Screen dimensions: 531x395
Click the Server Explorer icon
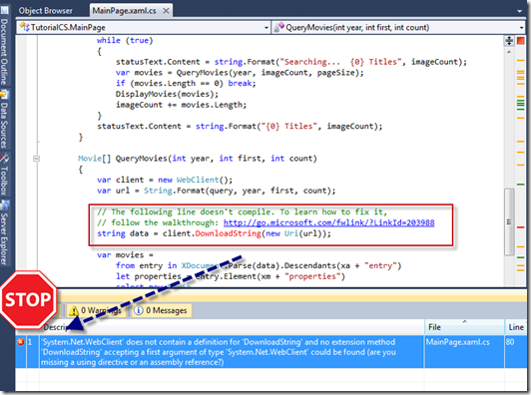pyautogui.click(x=4, y=205)
